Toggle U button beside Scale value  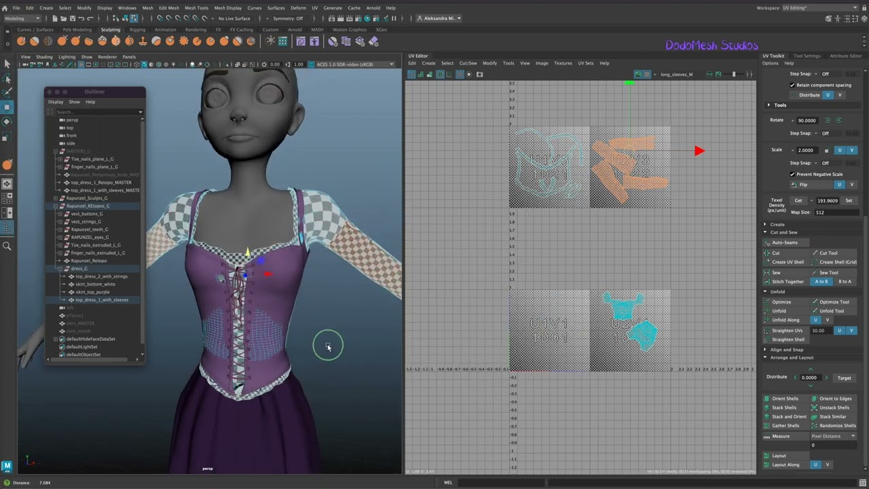[839, 150]
